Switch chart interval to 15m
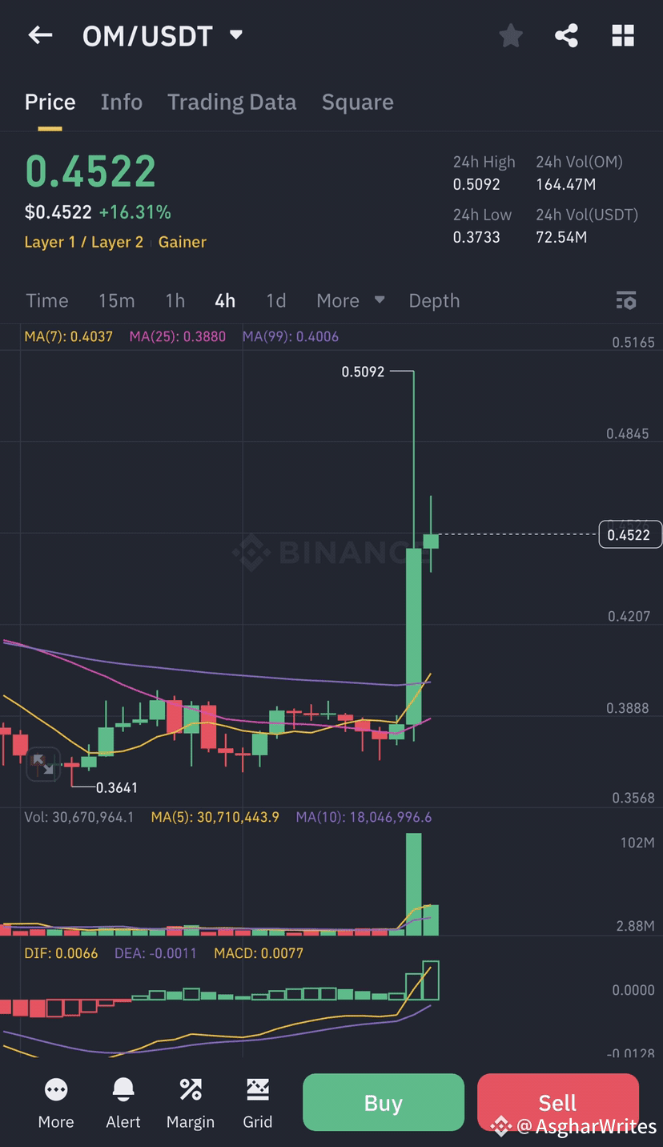 [x=116, y=300]
